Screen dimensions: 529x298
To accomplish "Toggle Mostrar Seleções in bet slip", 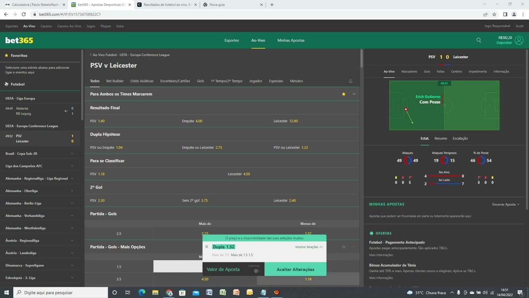I will pyautogui.click(x=309, y=247).
